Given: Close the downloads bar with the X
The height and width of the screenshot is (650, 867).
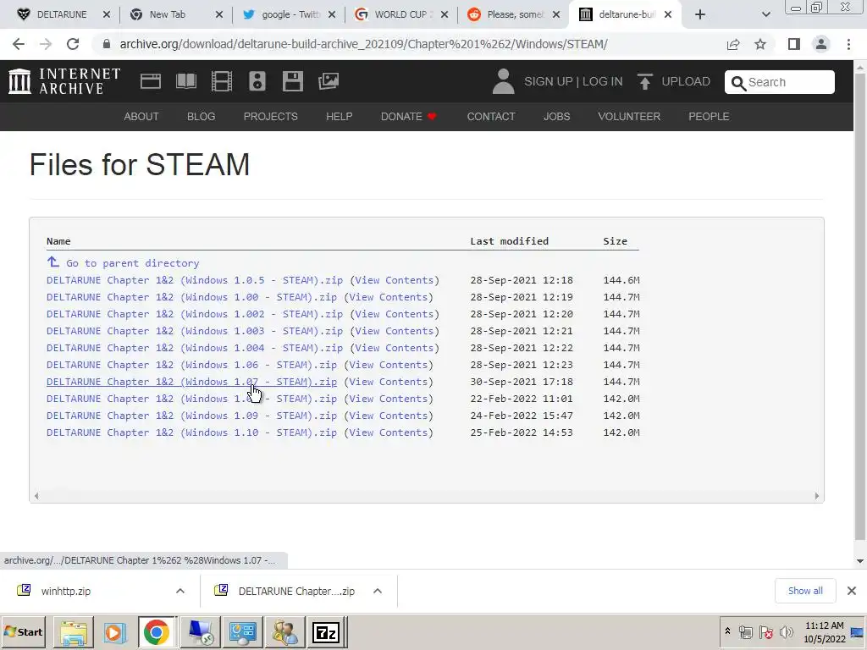Looking at the screenshot, I should click(852, 591).
